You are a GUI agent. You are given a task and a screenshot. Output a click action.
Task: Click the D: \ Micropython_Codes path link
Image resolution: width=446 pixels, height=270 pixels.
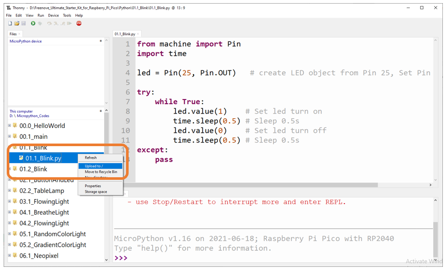click(29, 116)
